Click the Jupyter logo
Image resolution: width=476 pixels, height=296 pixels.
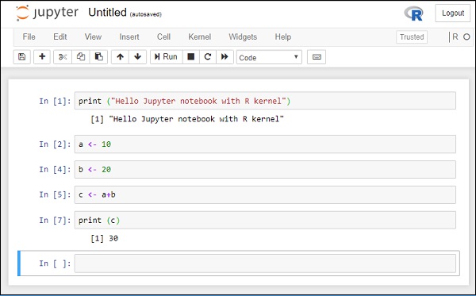48,13
